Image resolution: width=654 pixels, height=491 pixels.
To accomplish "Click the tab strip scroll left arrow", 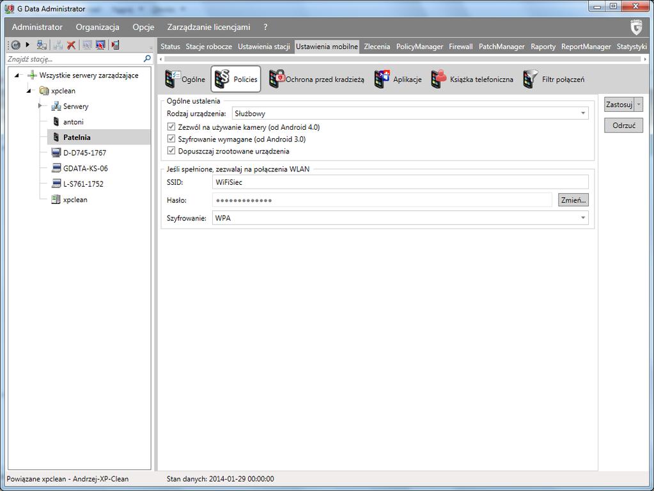I will tap(161, 59).
